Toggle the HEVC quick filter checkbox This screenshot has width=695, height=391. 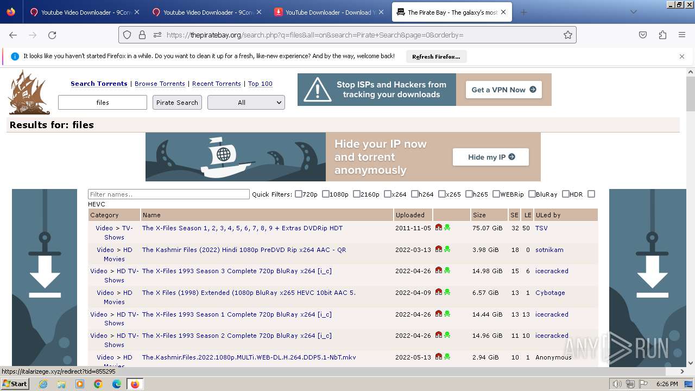coord(591,194)
